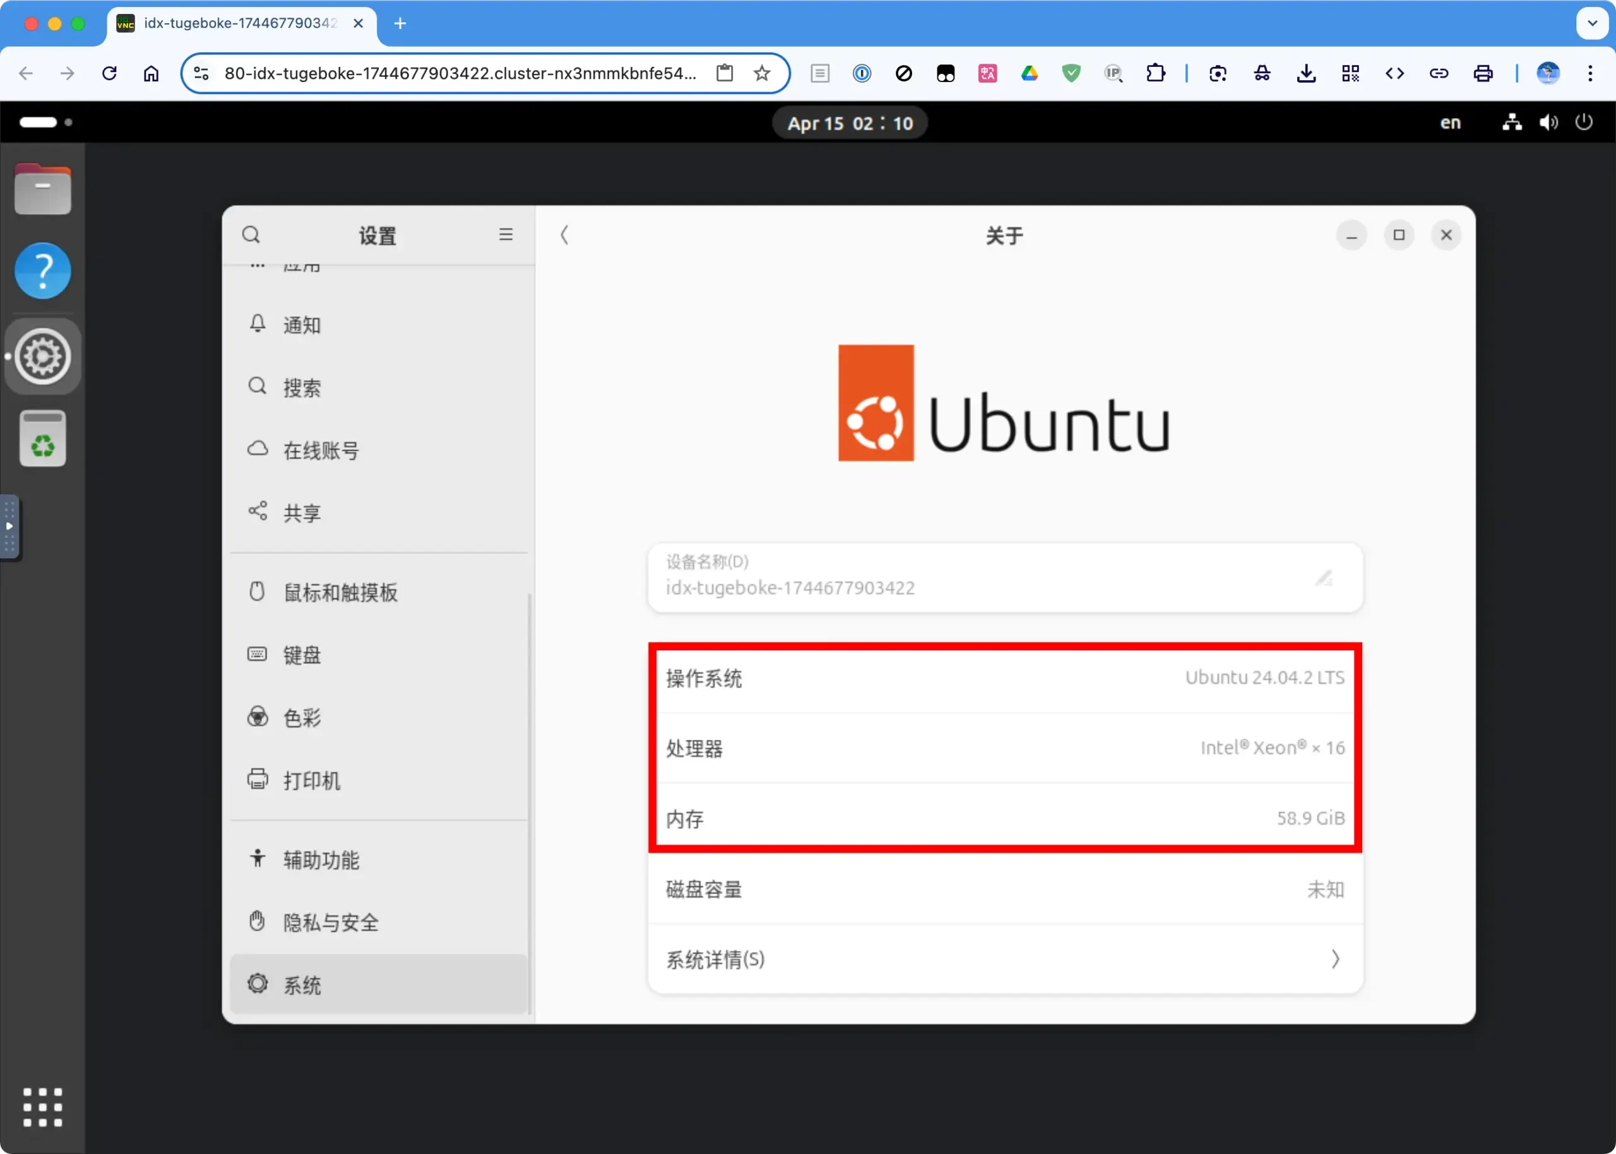Click the code brackets toolbar icon
The image size is (1616, 1154).
[x=1394, y=73]
